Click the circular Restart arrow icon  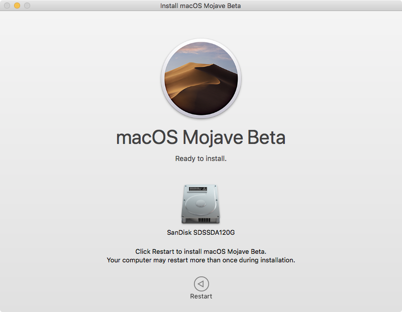(202, 283)
